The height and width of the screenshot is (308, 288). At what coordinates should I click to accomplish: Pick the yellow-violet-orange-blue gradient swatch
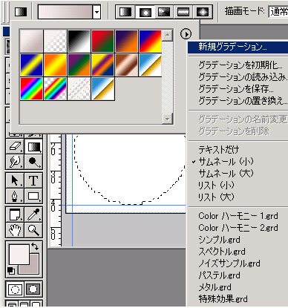coord(102,65)
